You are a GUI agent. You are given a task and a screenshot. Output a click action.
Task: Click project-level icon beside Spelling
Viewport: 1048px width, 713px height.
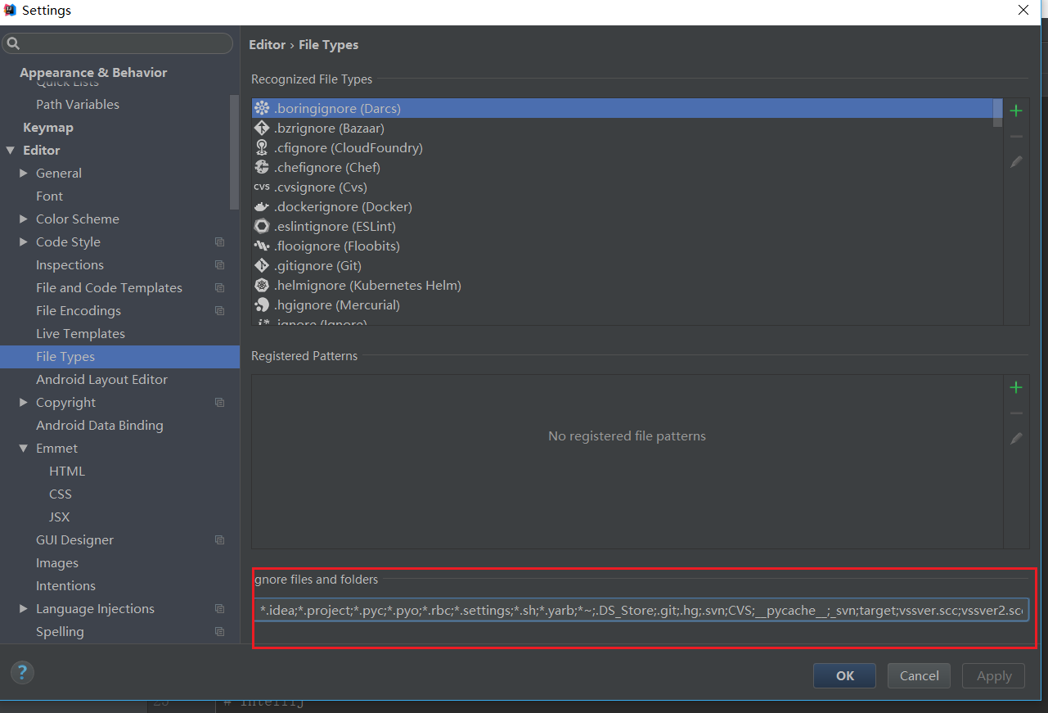point(219,632)
